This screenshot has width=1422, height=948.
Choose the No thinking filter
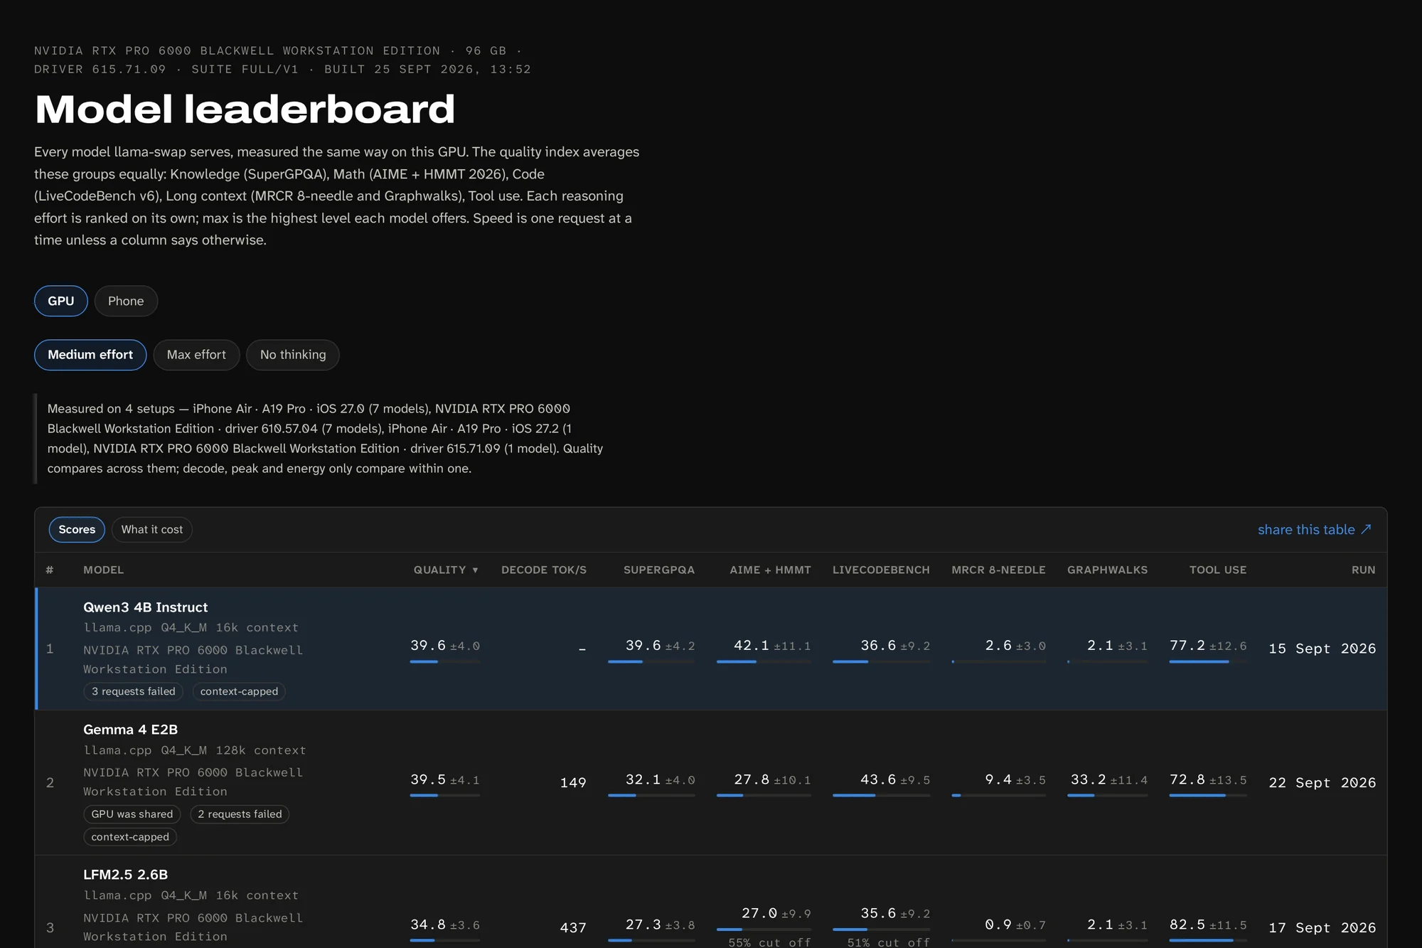point(293,355)
